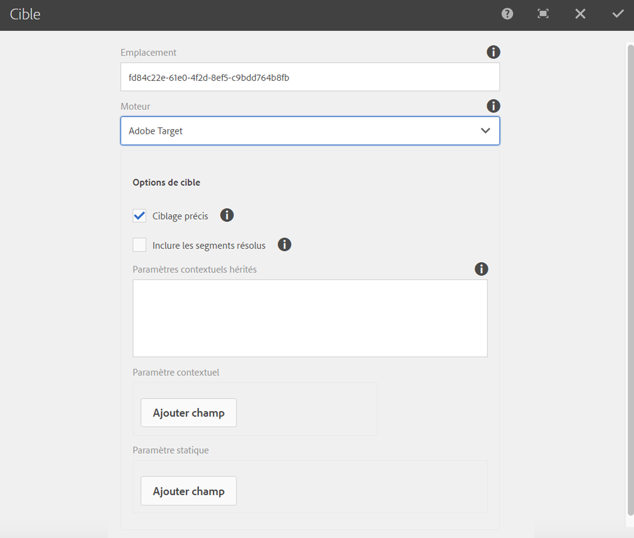The image size is (634, 538).
Task: Click the Inclure les segments résolus label
Action: (x=209, y=245)
